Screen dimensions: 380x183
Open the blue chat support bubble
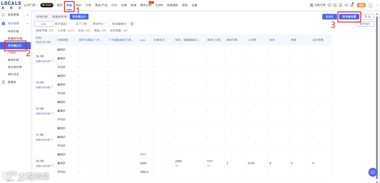click(x=373, y=172)
